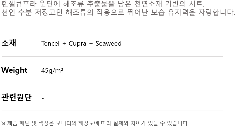
Task: Select the 소재 row label
Action: (x=9, y=43)
